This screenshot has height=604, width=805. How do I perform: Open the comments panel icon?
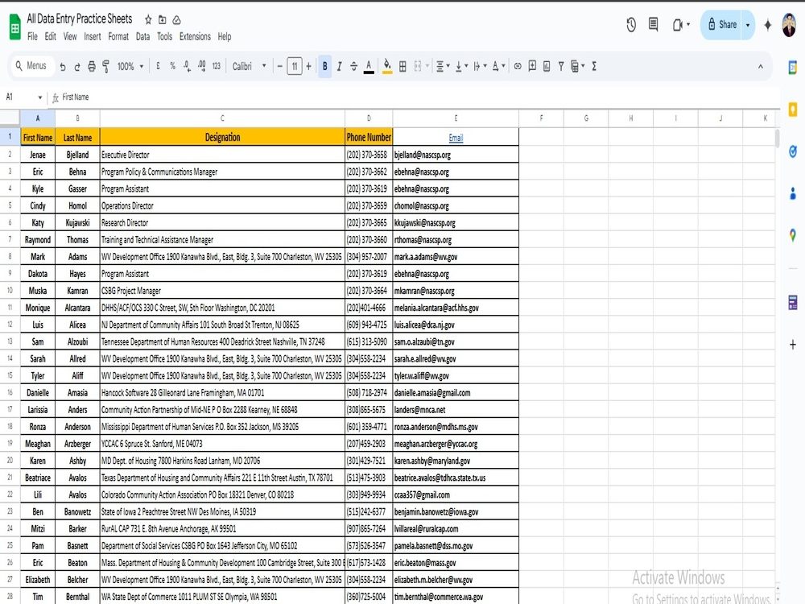point(653,24)
